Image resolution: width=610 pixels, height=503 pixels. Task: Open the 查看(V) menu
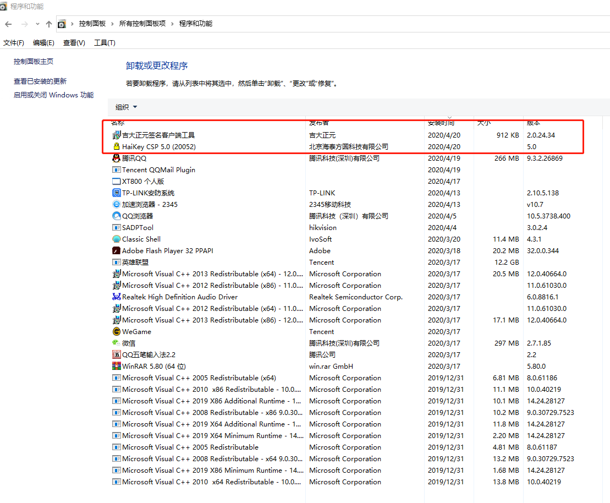pos(74,42)
